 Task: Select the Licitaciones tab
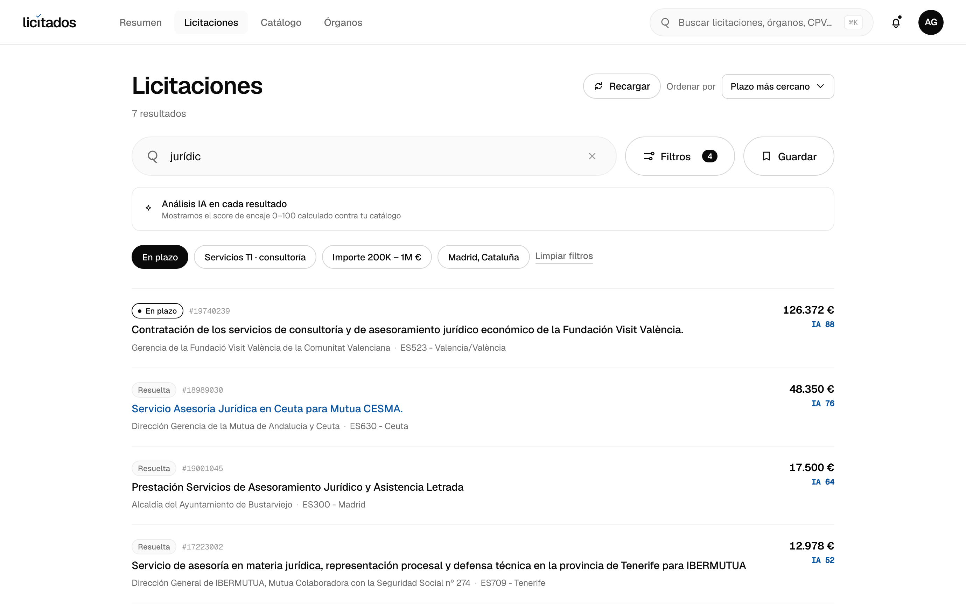pos(211,22)
